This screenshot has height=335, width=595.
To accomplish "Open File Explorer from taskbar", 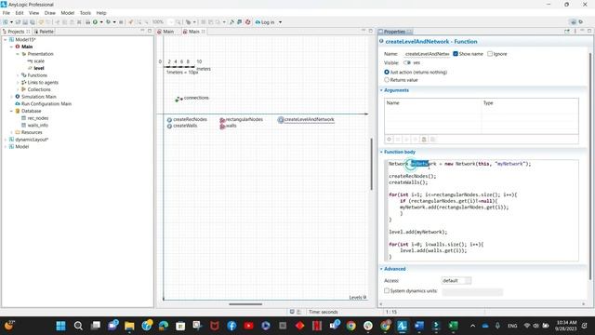I will [x=129, y=326].
